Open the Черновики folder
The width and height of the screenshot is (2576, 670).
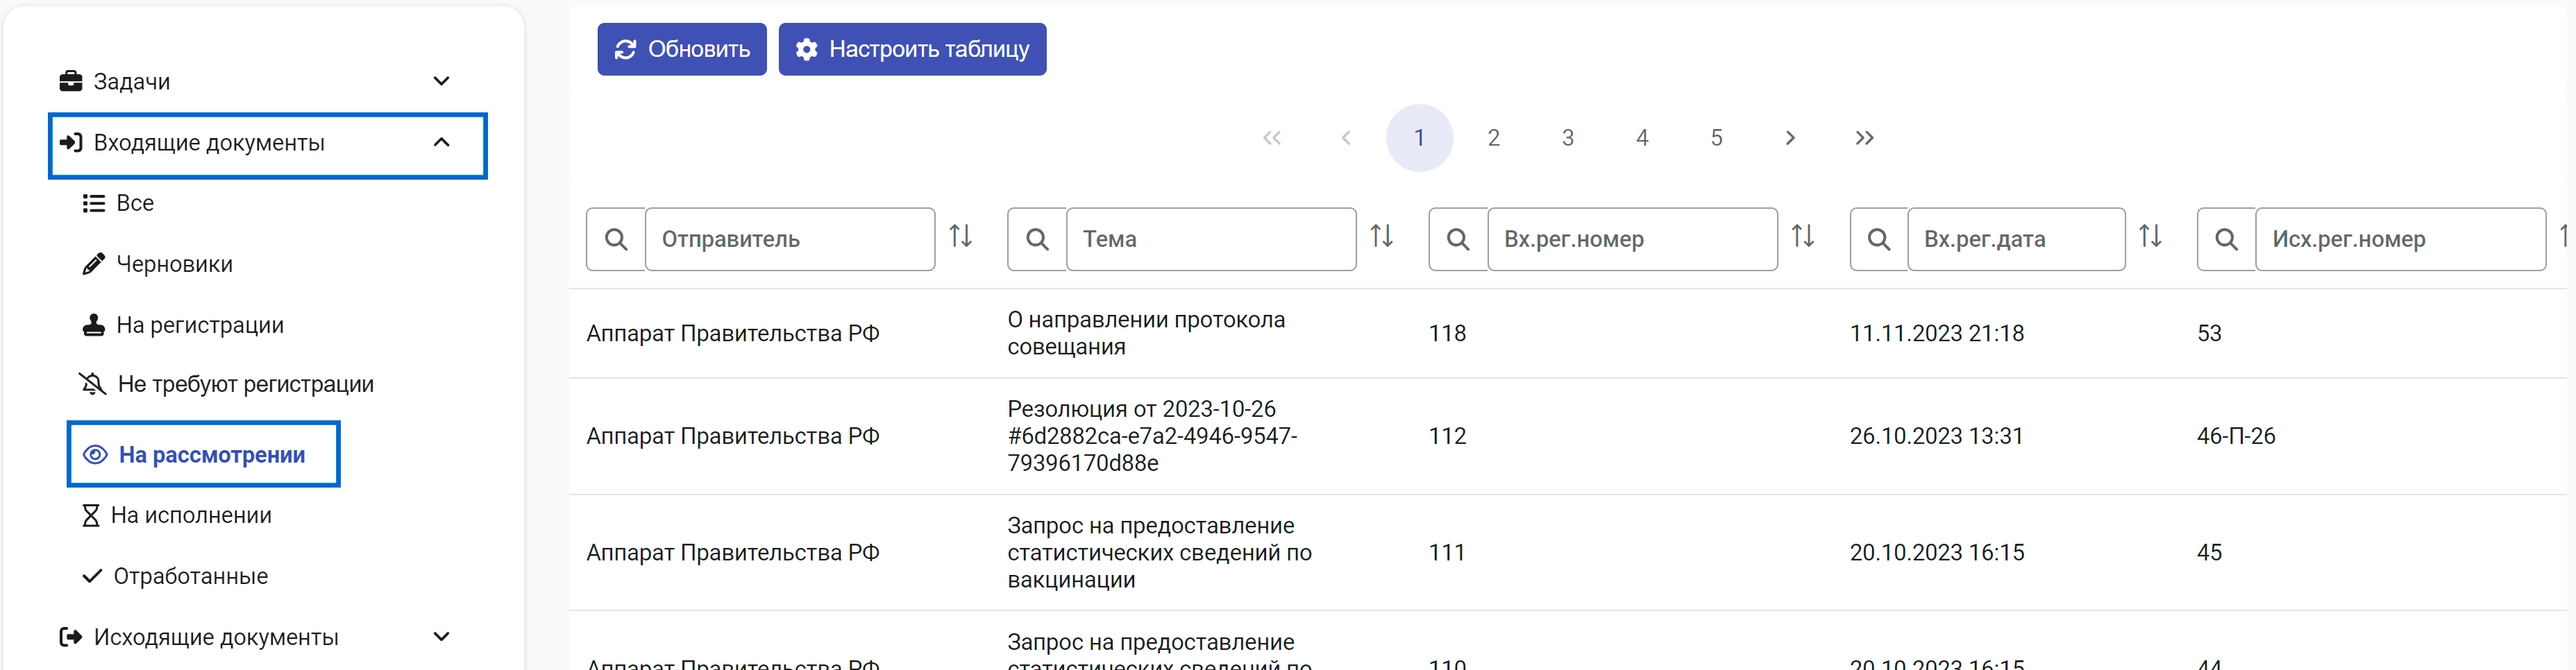point(175,265)
